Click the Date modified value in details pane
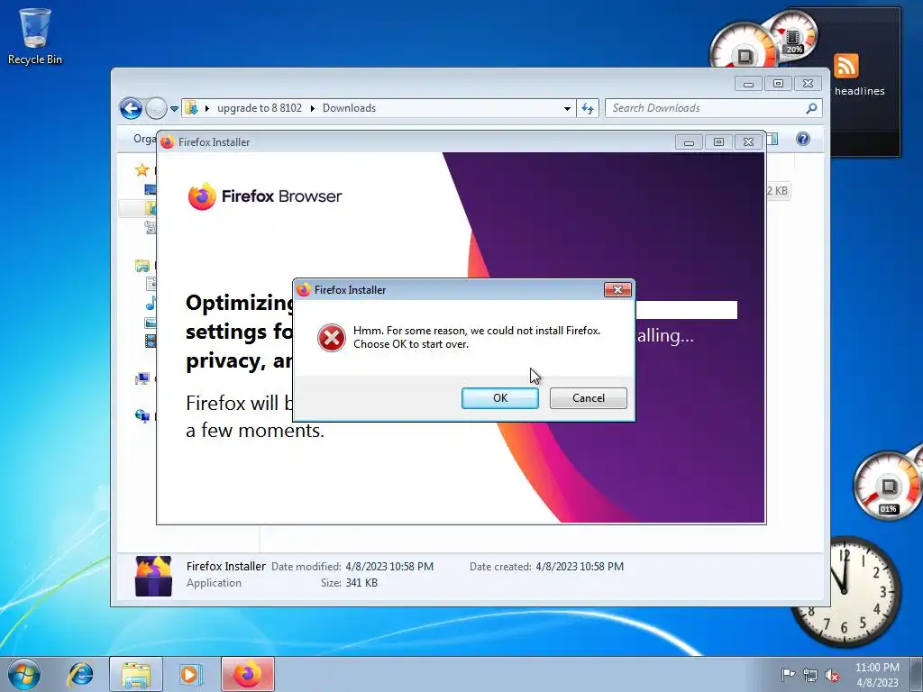The image size is (923, 692). [x=389, y=567]
